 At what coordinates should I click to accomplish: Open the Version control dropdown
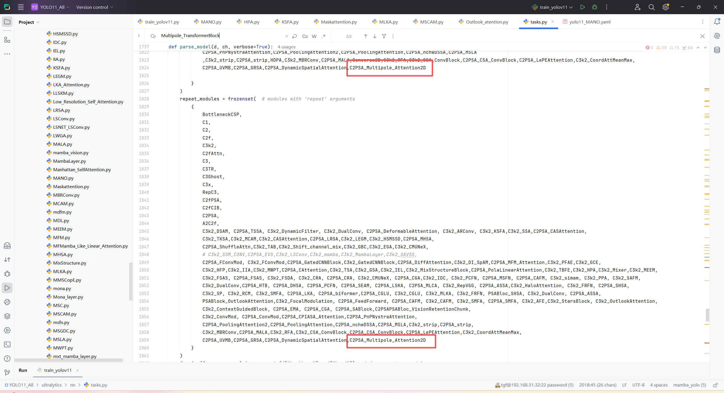(94, 7)
